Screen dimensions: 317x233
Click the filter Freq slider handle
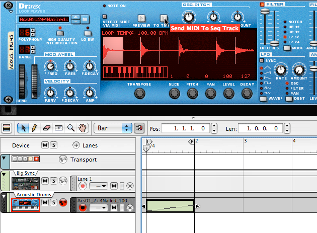click(x=265, y=12)
